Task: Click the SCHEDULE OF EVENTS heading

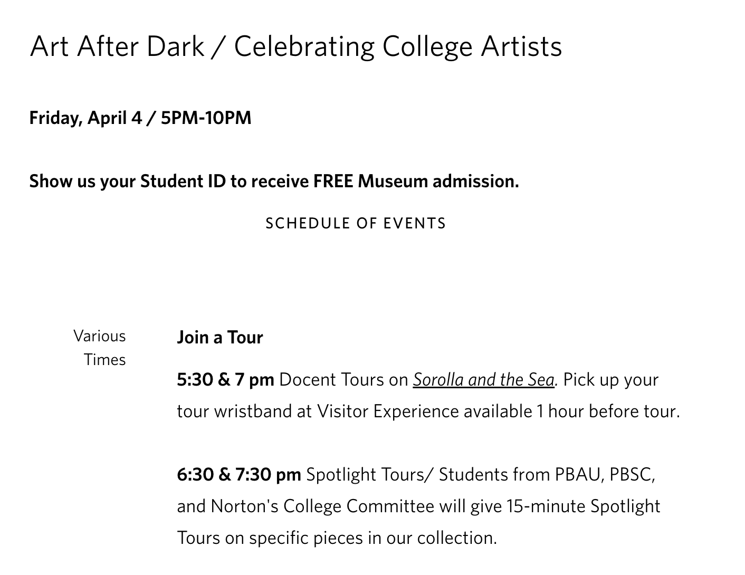Action: click(x=356, y=224)
